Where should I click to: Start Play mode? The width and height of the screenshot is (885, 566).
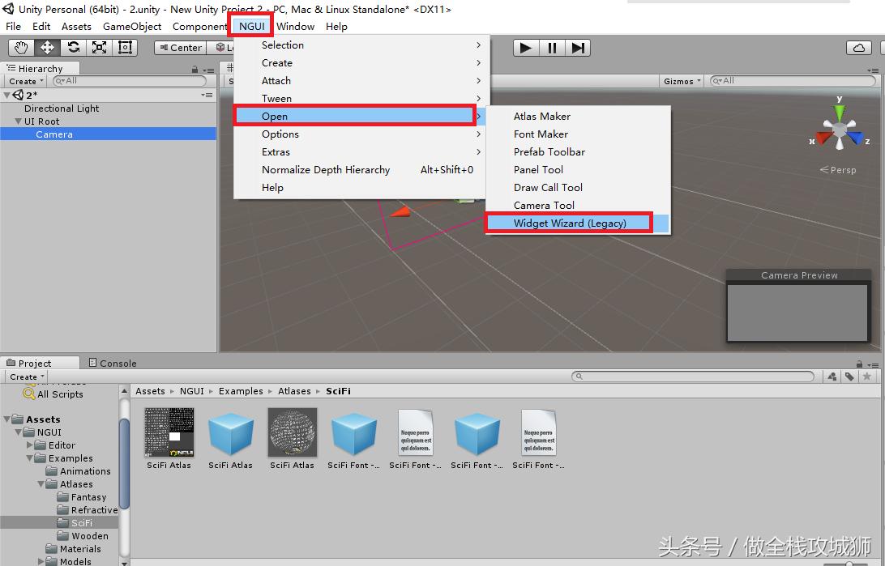click(x=525, y=48)
